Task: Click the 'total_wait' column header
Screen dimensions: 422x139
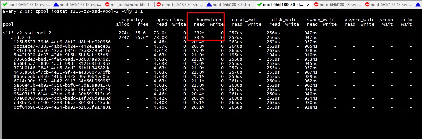Action: coord(245,20)
